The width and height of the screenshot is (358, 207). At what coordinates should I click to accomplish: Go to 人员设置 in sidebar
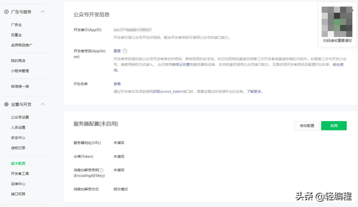[x=18, y=128]
